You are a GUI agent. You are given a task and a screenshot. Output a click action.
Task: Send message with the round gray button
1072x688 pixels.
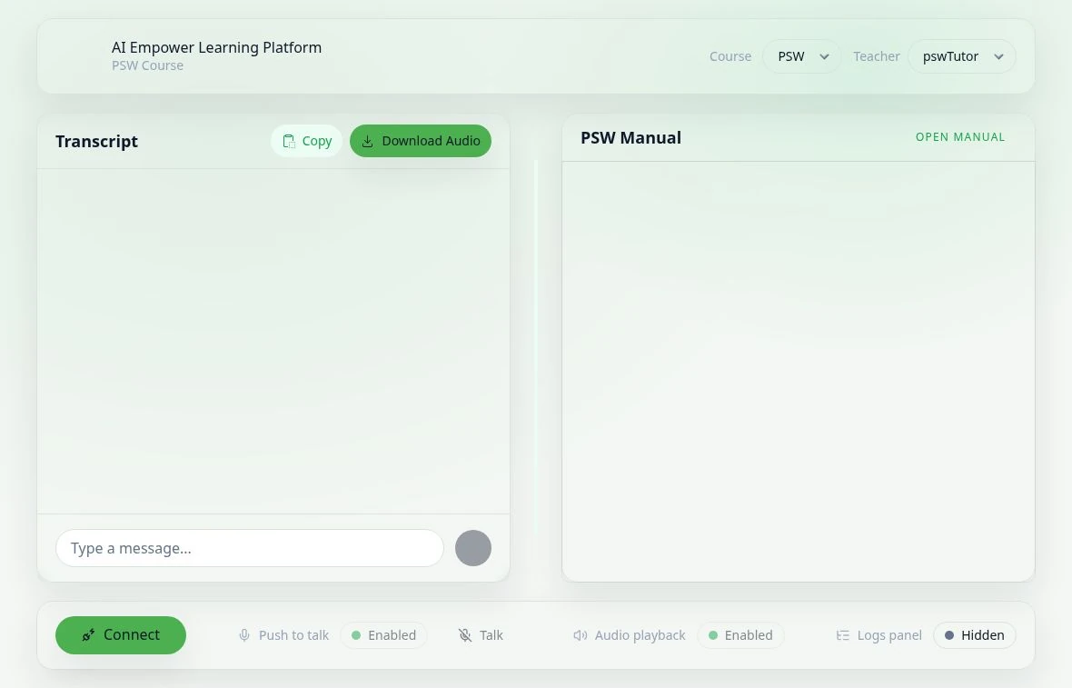[473, 548]
